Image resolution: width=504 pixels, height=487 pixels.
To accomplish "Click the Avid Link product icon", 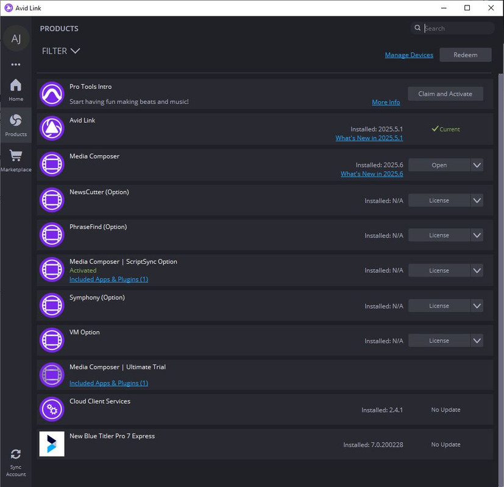I will point(52,128).
